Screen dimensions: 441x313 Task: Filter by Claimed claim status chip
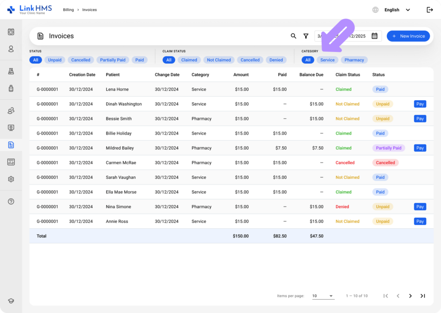[x=189, y=60]
